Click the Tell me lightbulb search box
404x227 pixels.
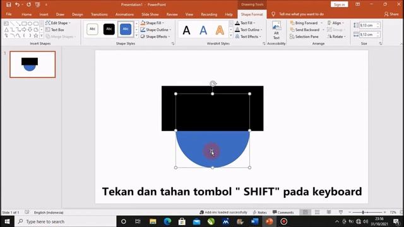tap(298, 14)
